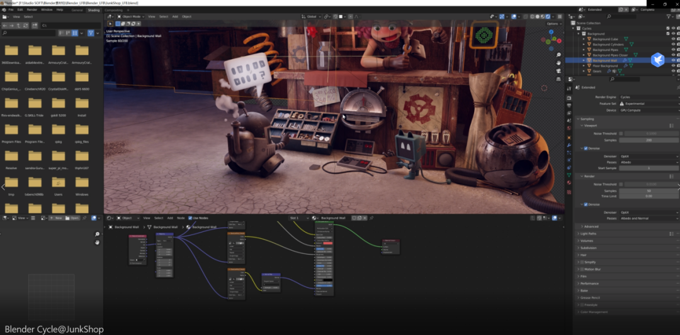
Task: Add a new workspace tab
Action: pyautogui.click(x=128, y=9)
